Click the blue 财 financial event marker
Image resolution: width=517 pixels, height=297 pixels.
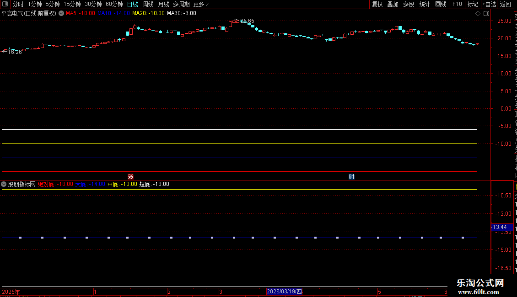pos(351,177)
